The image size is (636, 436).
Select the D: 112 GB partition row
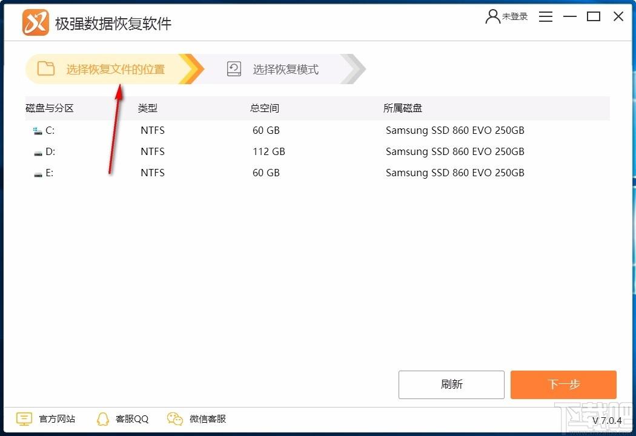click(268, 152)
